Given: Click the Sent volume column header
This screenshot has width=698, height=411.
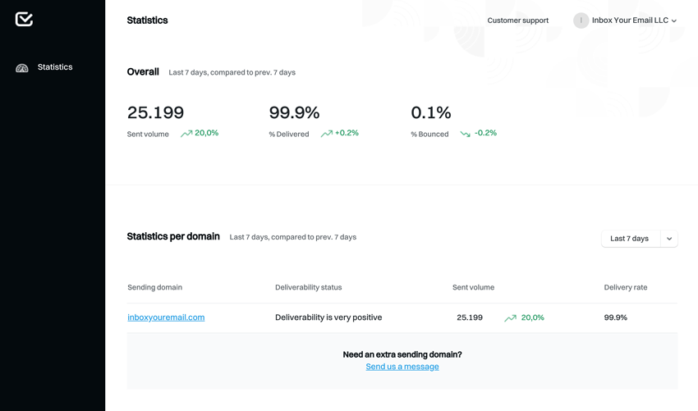Looking at the screenshot, I should (473, 287).
